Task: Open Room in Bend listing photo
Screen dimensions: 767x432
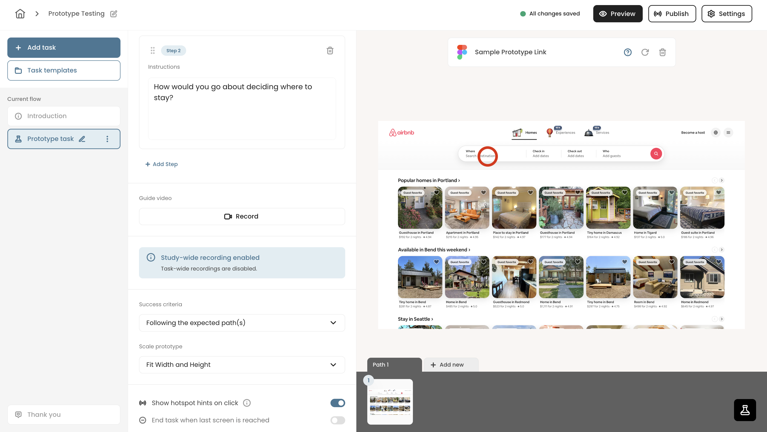Action: pyautogui.click(x=655, y=277)
